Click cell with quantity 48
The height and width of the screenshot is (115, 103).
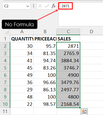(22, 97)
